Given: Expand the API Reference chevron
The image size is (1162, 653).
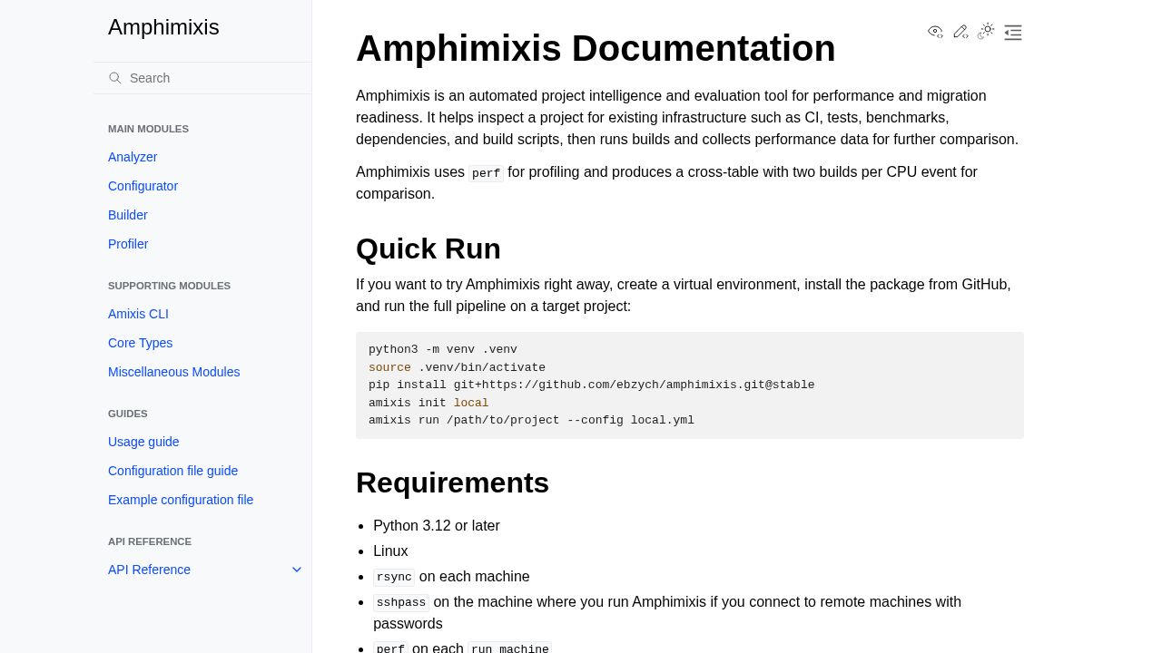Looking at the screenshot, I should click(x=297, y=570).
